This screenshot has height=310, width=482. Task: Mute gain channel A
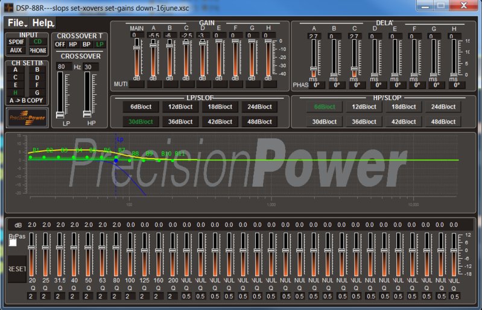click(153, 84)
